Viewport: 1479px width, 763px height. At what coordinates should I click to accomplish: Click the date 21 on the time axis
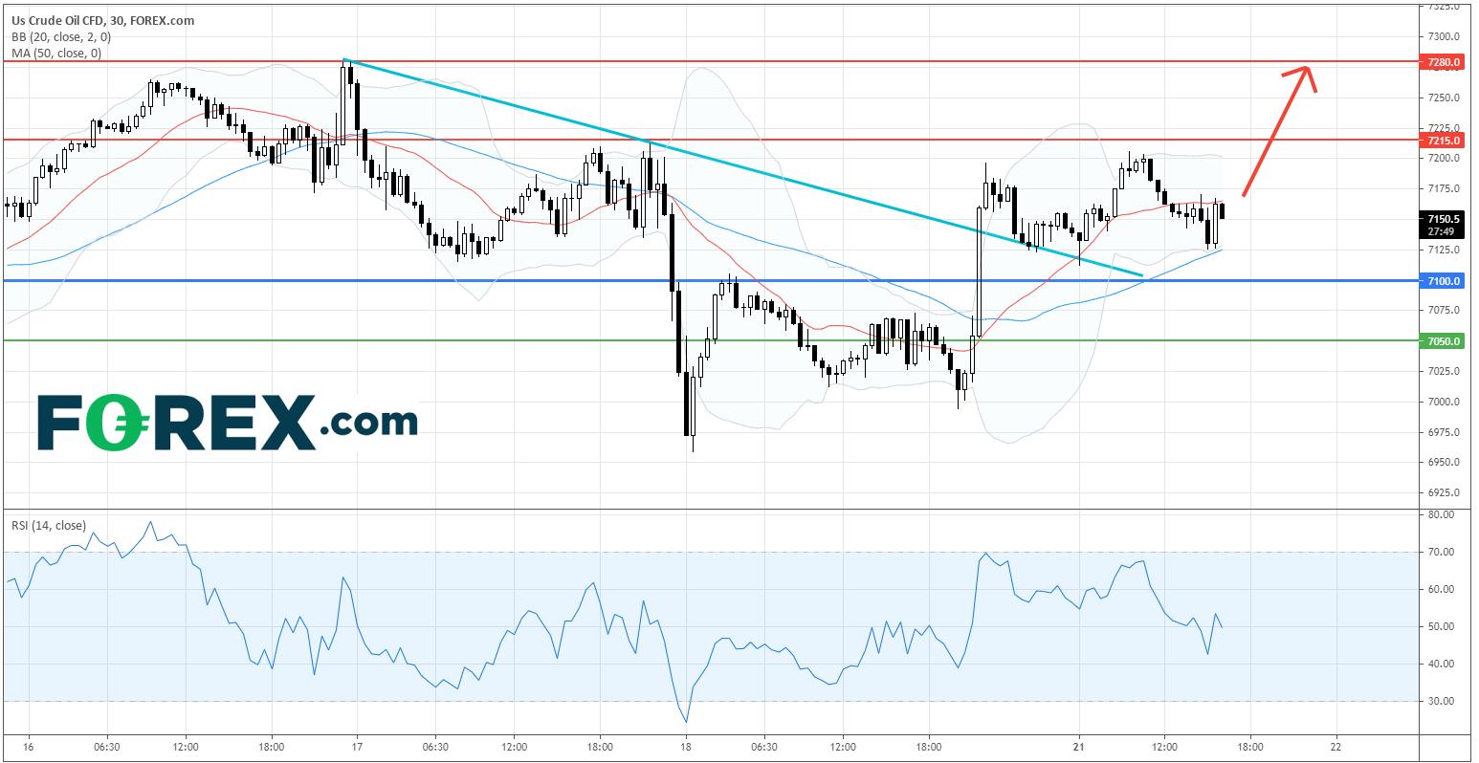[1079, 747]
